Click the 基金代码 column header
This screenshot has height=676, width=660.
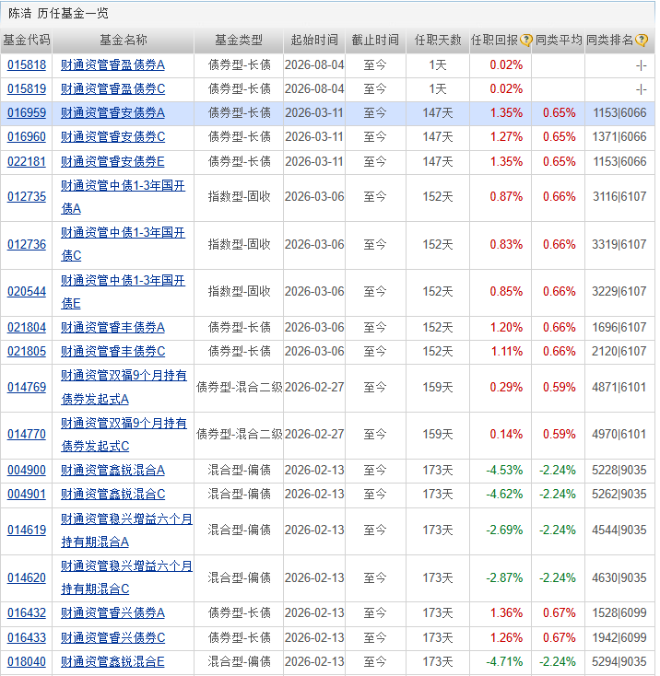(27, 41)
